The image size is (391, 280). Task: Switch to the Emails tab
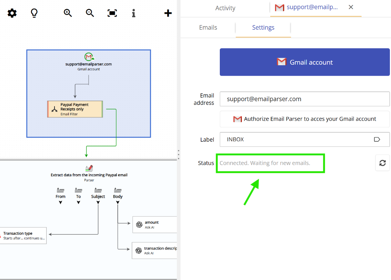(x=208, y=27)
